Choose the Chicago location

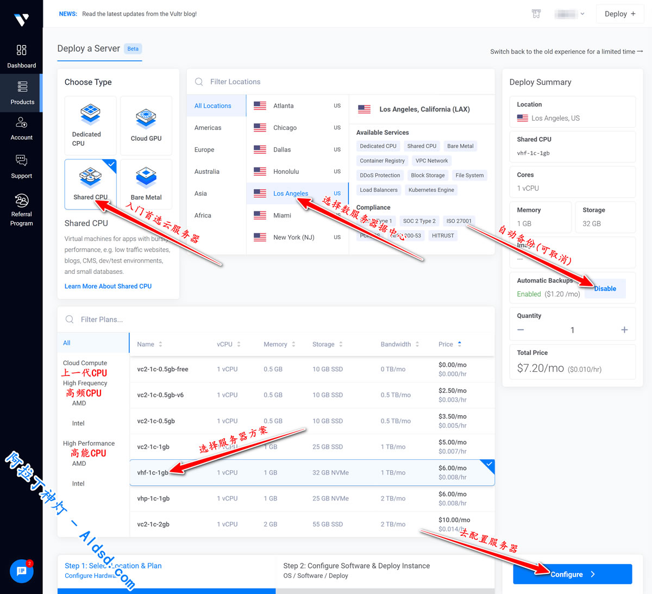[x=297, y=128]
